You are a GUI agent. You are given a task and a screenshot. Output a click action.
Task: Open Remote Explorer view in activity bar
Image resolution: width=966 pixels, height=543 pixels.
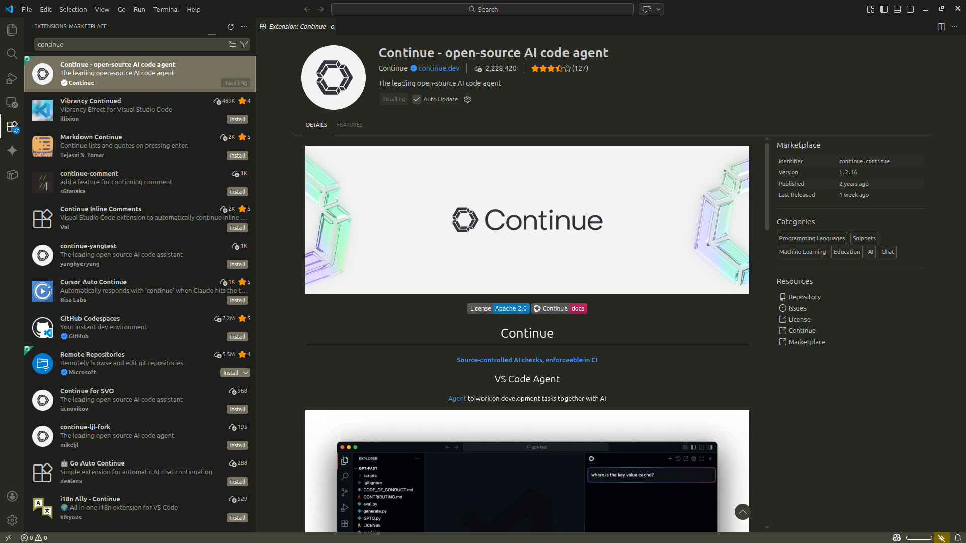click(12, 102)
